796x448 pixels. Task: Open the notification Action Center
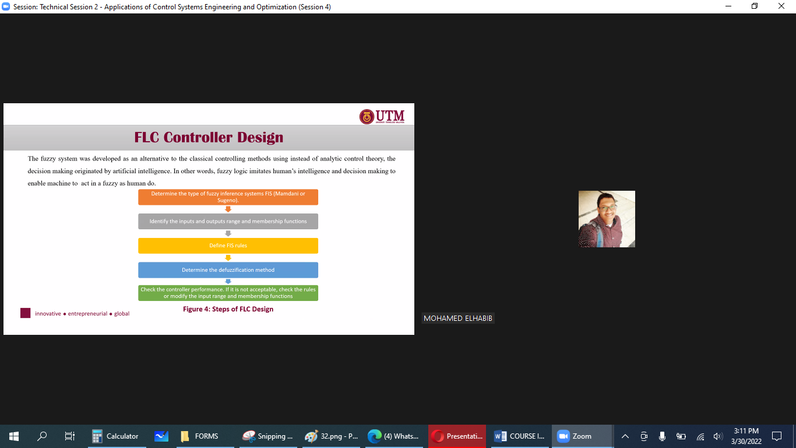tap(776, 436)
